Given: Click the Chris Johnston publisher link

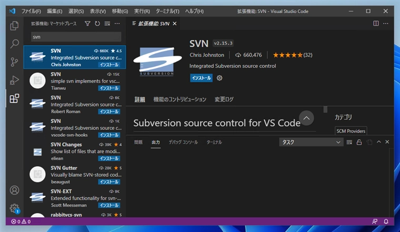Looking at the screenshot, I should click(x=207, y=55).
